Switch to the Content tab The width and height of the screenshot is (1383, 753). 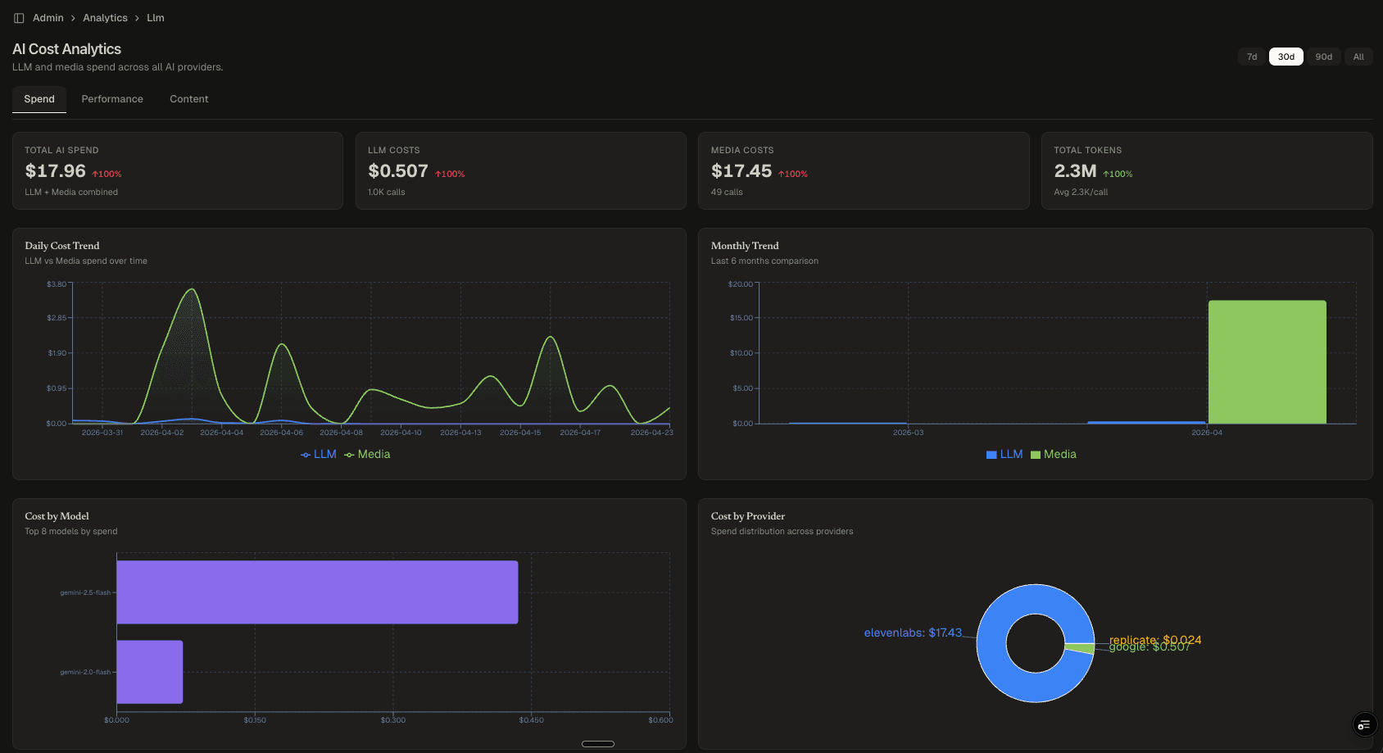188,98
